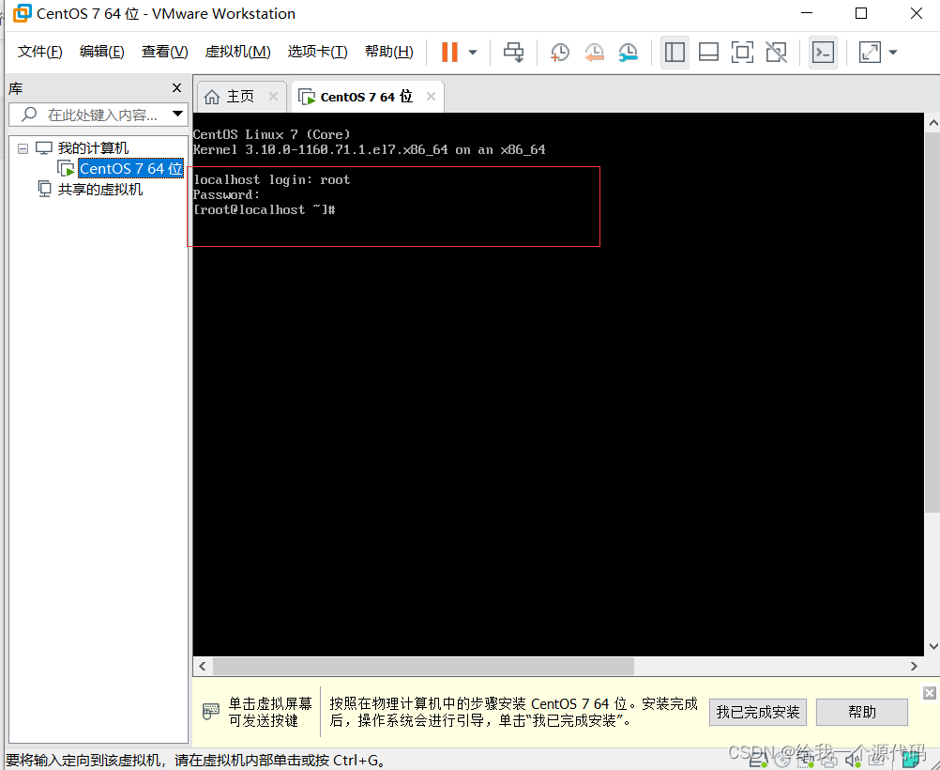Click the 我已完成安装 button

click(x=758, y=713)
